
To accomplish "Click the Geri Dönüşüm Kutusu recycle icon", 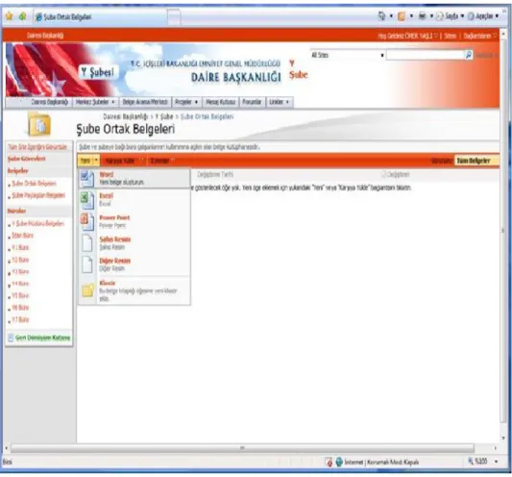I will point(11,338).
